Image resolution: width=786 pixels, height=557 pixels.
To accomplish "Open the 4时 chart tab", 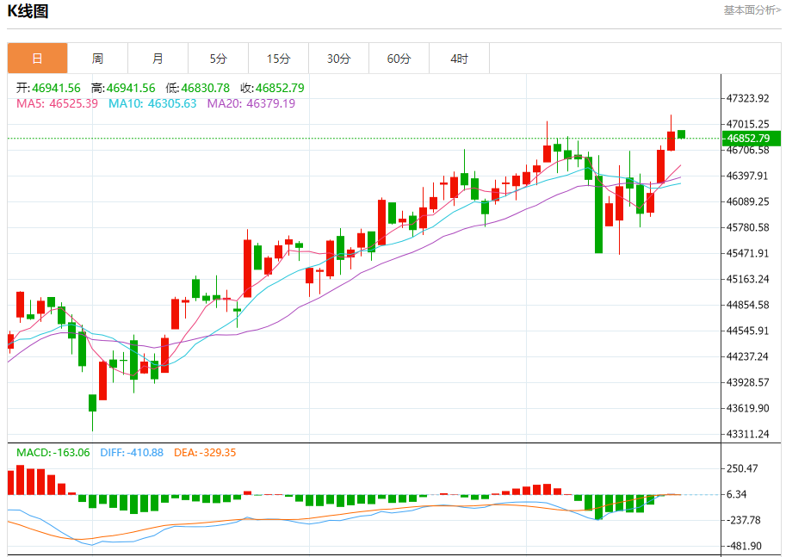I will 459,59.
